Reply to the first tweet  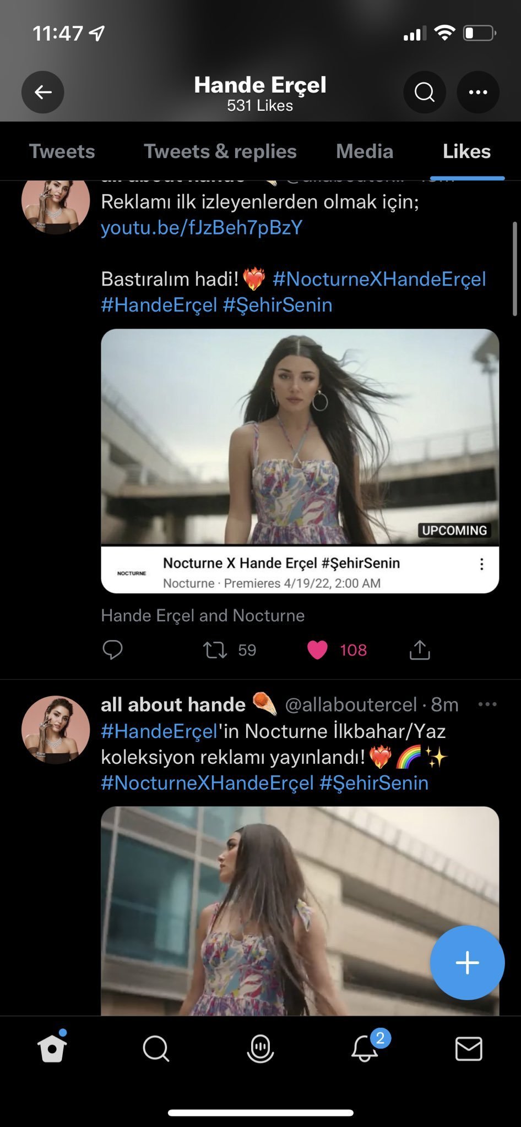click(112, 650)
